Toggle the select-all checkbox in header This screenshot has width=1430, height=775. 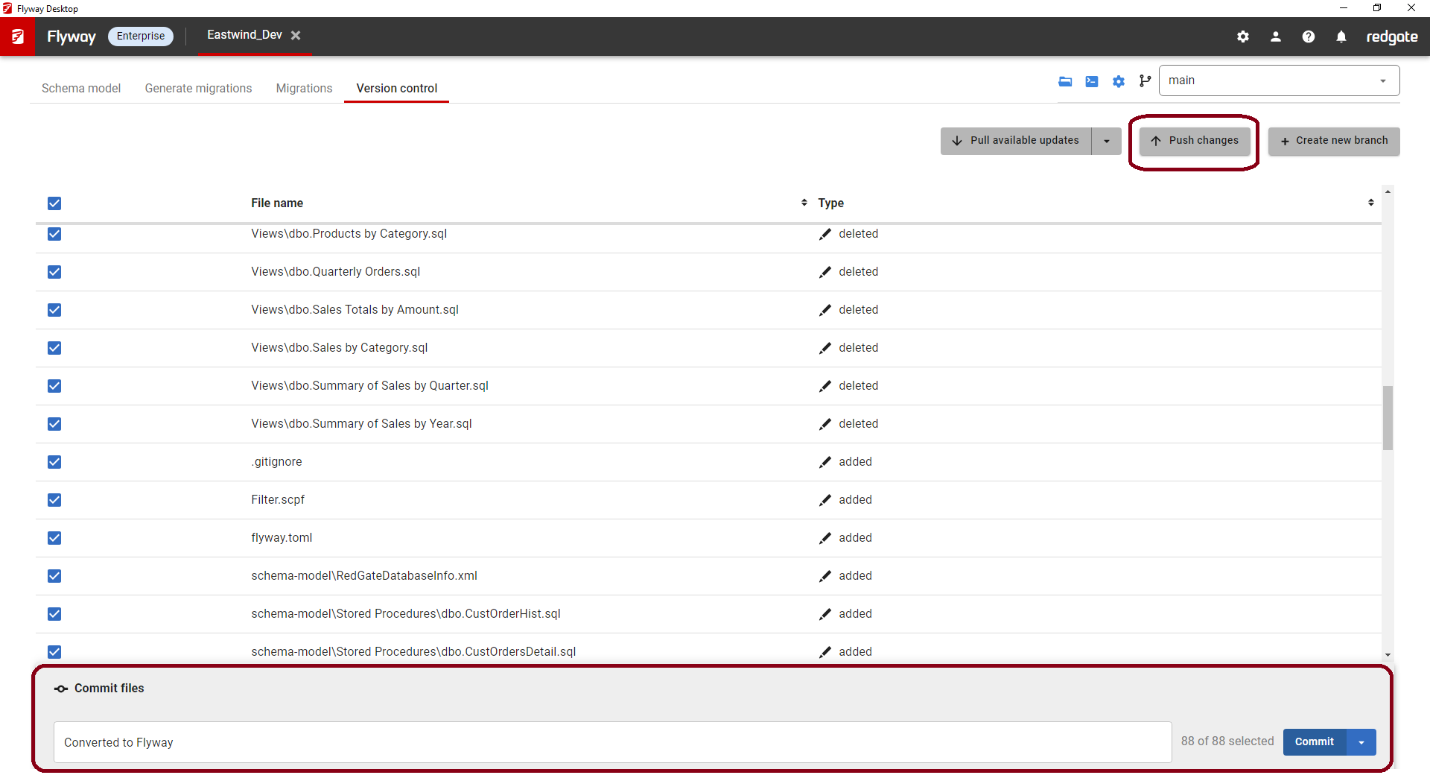54,203
